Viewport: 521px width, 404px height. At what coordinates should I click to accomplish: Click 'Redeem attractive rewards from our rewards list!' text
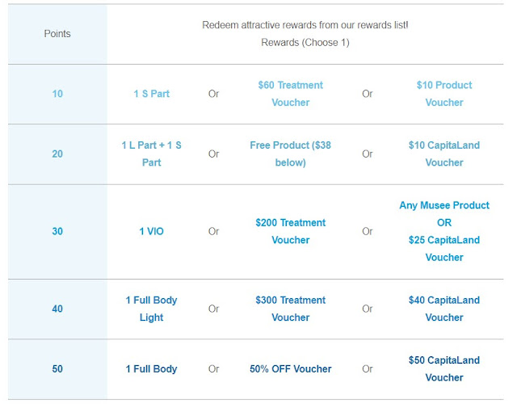point(305,25)
